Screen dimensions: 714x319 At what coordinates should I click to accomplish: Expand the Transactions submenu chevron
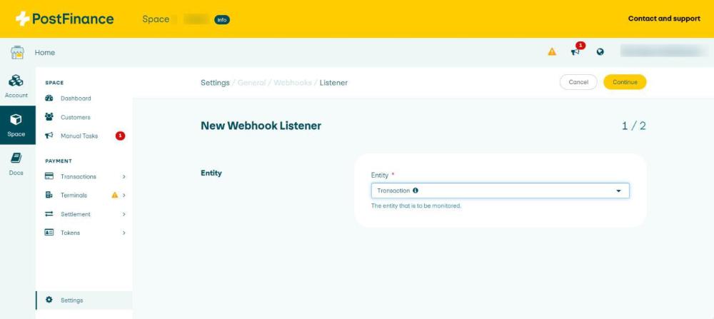pos(124,176)
